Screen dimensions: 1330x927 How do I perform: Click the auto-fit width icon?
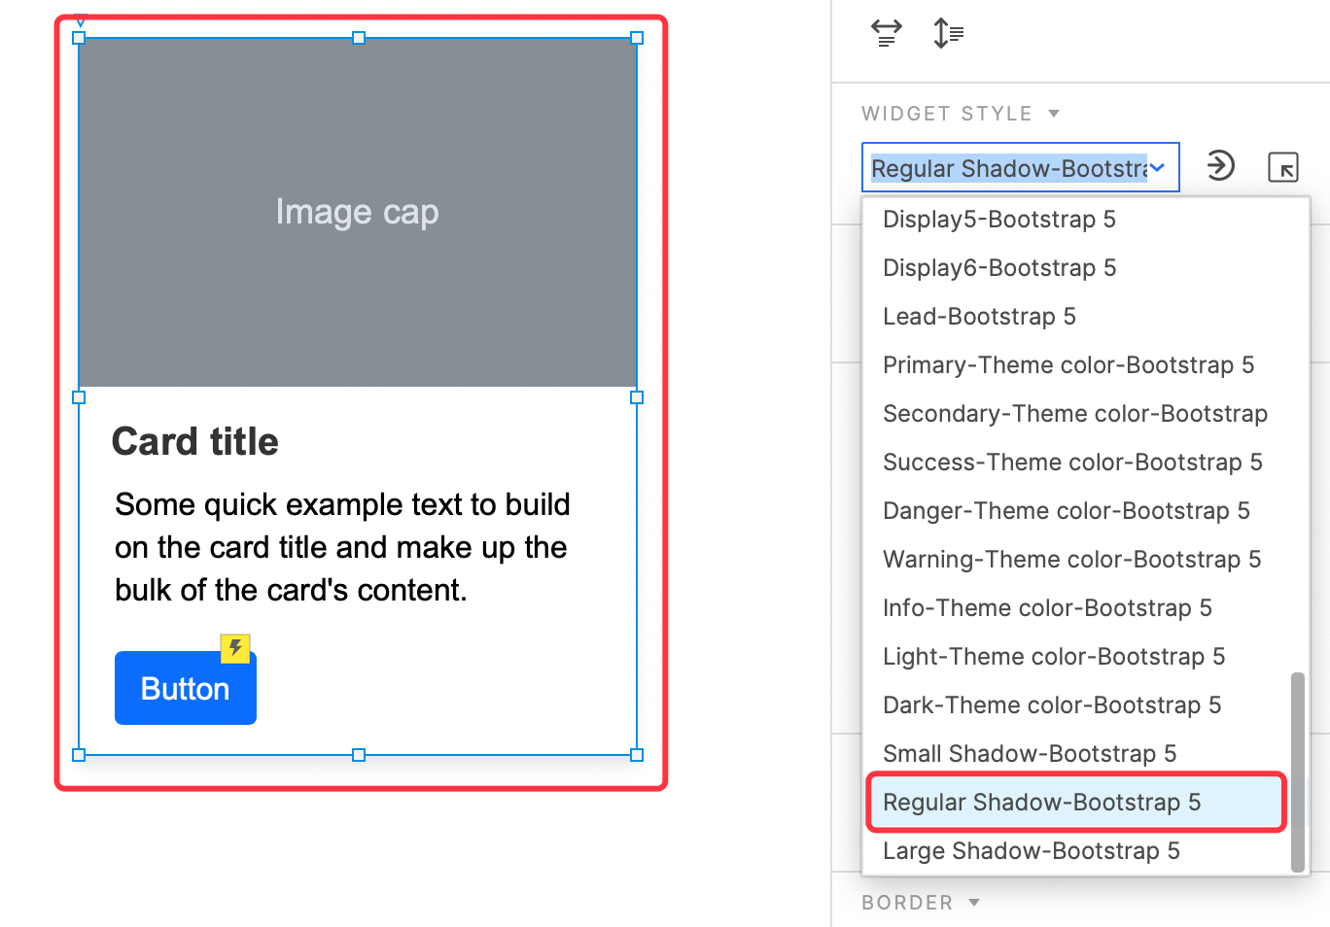886,33
